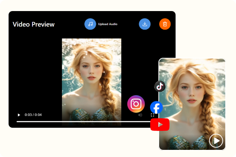Click the blue download video button

click(x=145, y=24)
